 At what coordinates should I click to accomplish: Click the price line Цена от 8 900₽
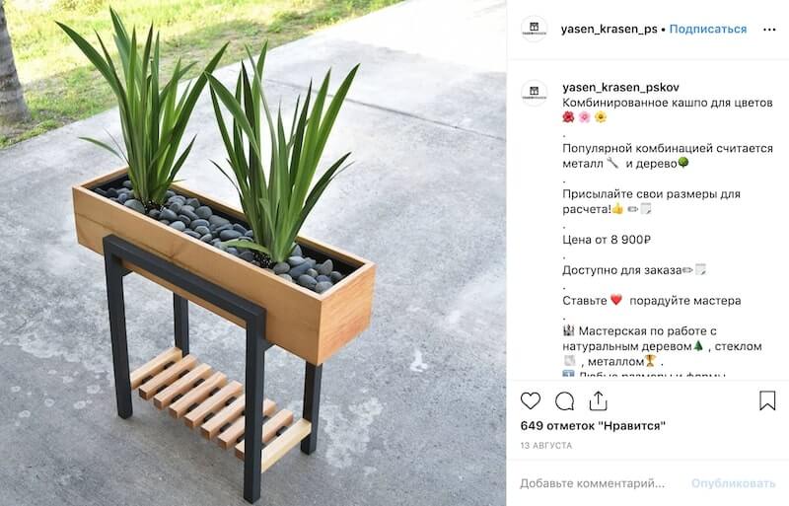(607, 240)
